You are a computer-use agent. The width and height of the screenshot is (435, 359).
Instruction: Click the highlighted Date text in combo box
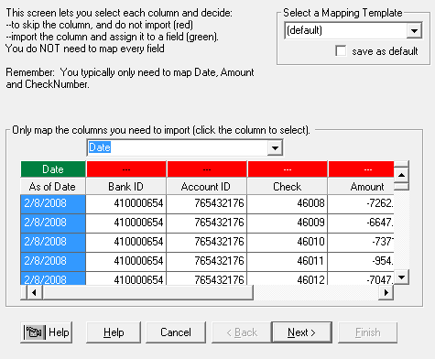(x=100, y=147)
